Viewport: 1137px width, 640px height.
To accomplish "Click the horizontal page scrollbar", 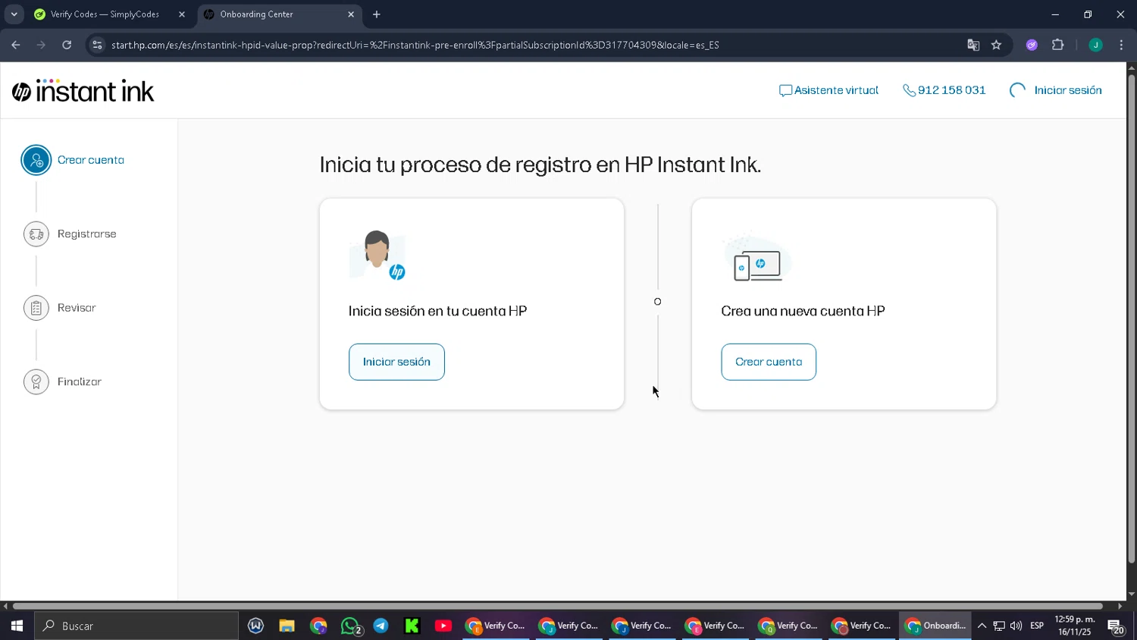I will point(558,606).
